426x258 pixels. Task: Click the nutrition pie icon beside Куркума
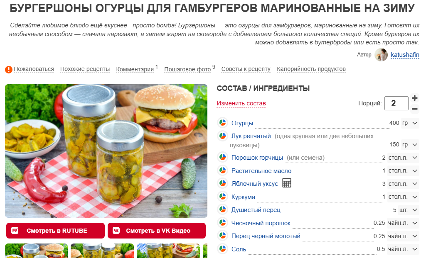tap(222, 196)
